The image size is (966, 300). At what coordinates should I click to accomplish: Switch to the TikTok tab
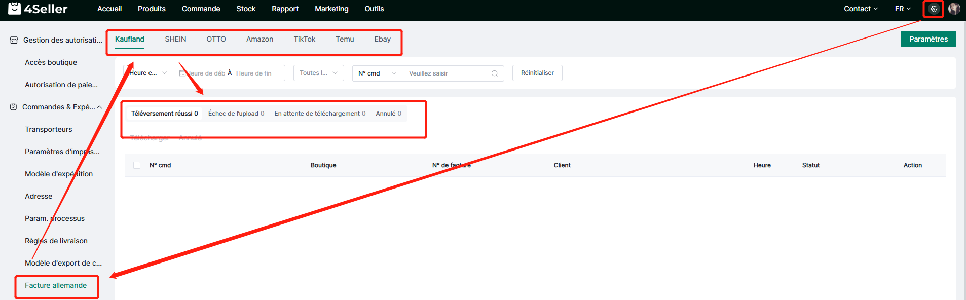304,39
